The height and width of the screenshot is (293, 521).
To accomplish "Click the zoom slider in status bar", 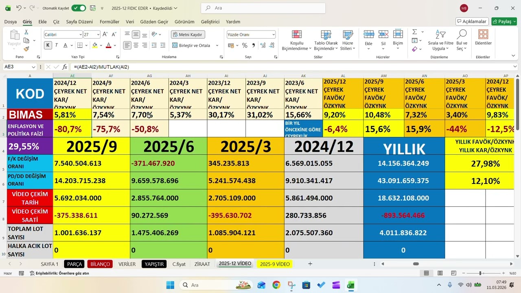I will point(480,273).
